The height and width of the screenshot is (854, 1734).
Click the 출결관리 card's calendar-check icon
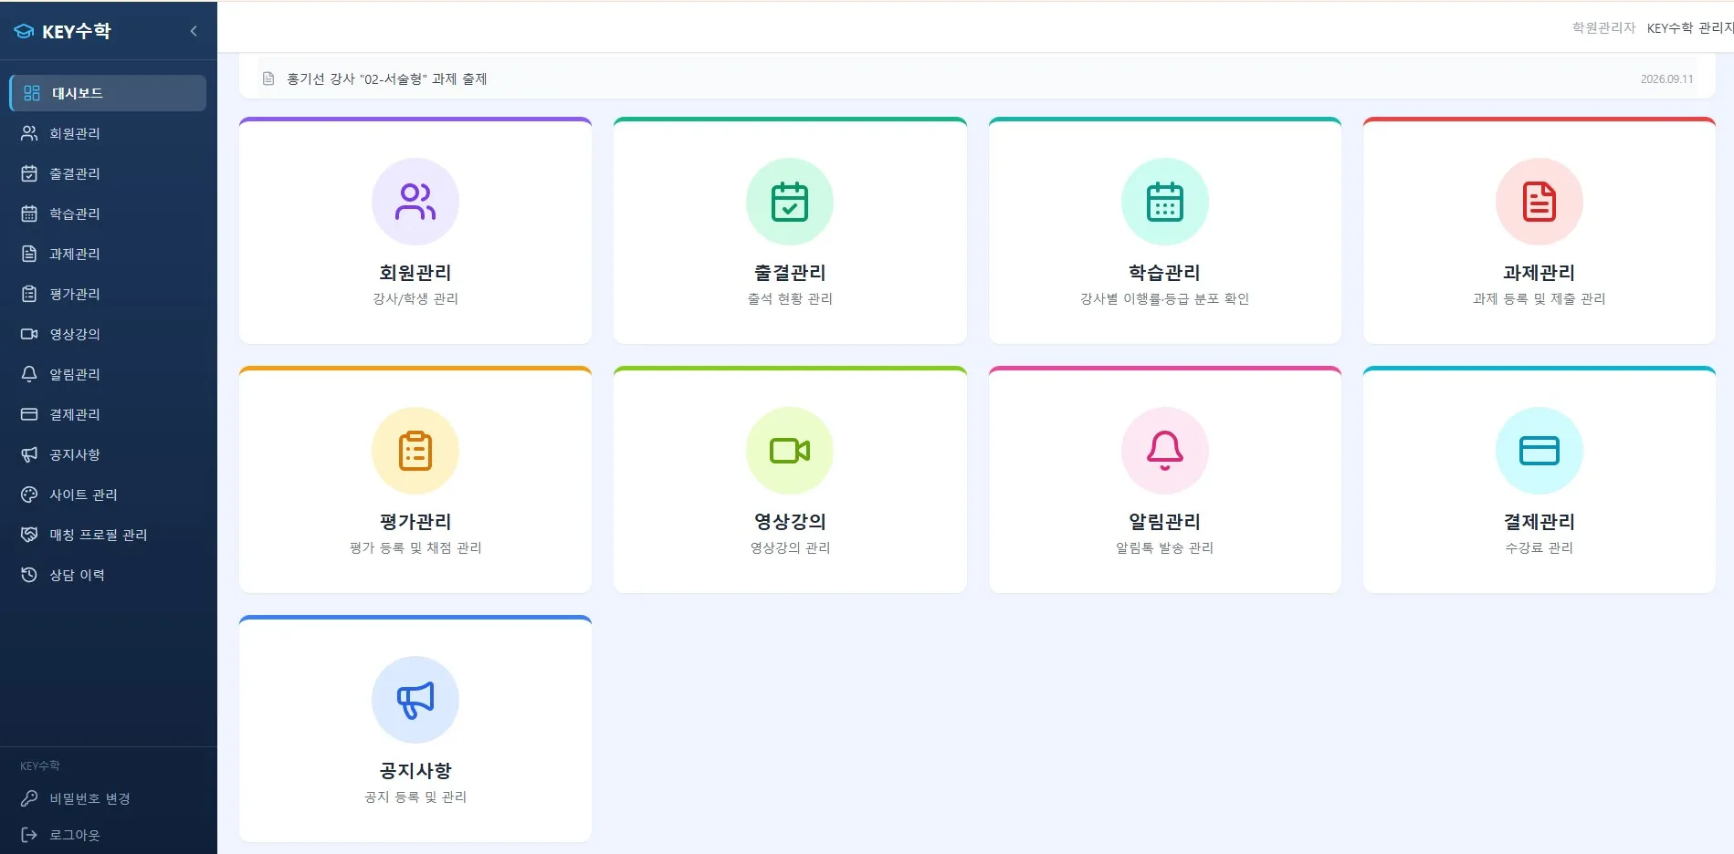790,202
